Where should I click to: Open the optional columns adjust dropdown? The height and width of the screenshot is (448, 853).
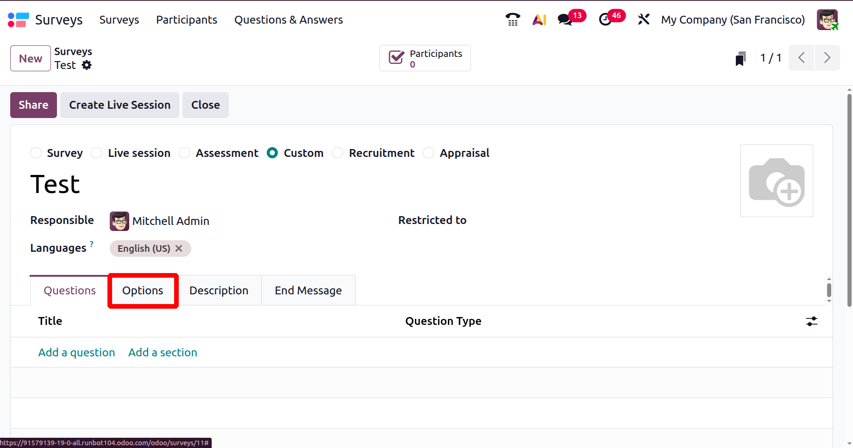pos(811,321)
